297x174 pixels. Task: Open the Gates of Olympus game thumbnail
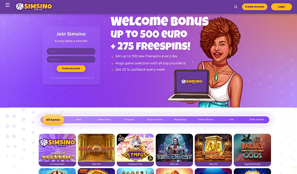(x=135, y=150)
